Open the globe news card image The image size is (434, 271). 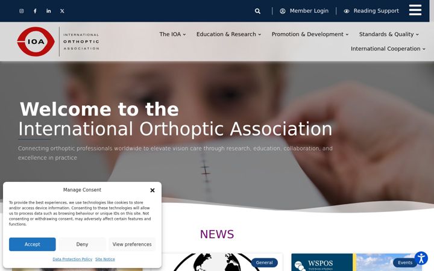tap(216, 262)
